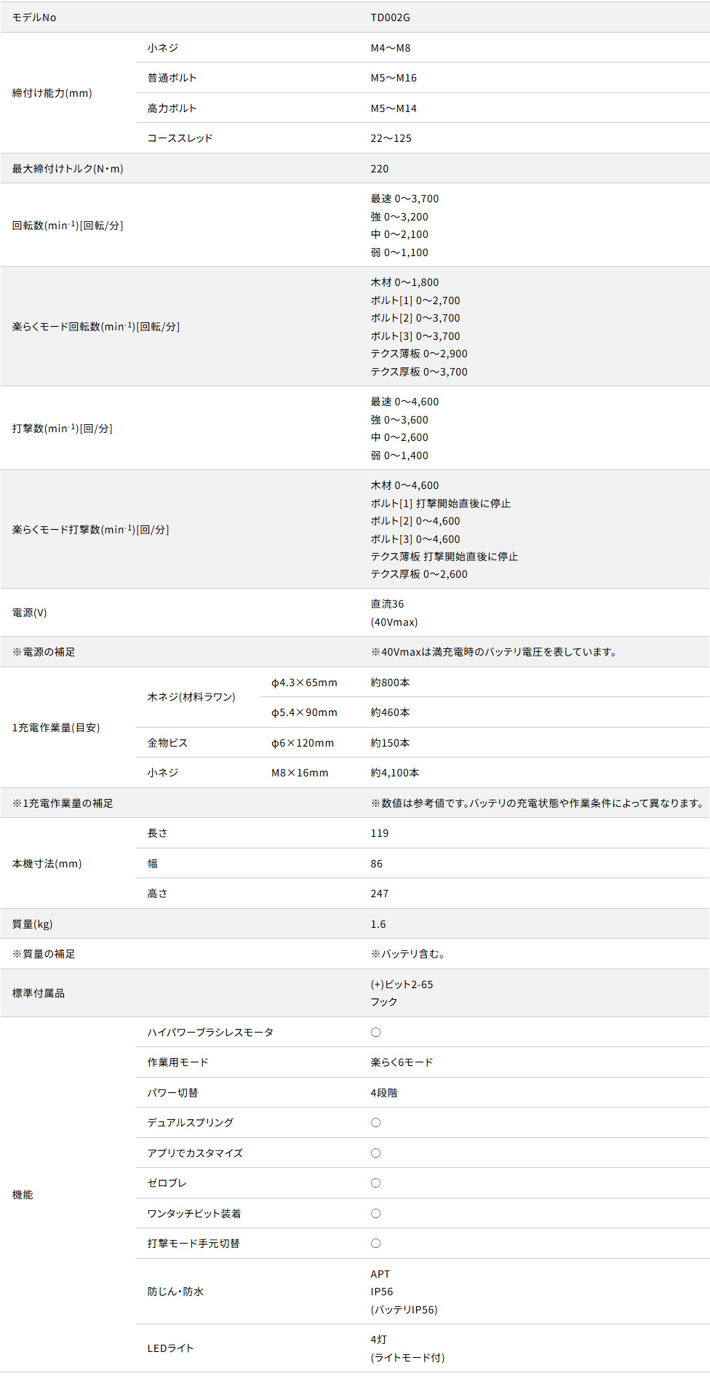Image resolution: width=710 pixels, height=1376 pixels.
Task: Click the LEDライト row label
Action: (170, 1348)
